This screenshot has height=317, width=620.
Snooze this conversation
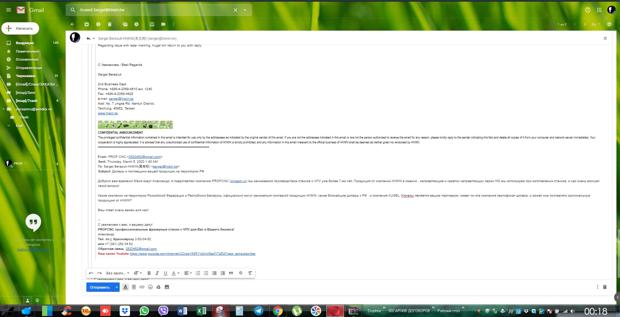136,24
